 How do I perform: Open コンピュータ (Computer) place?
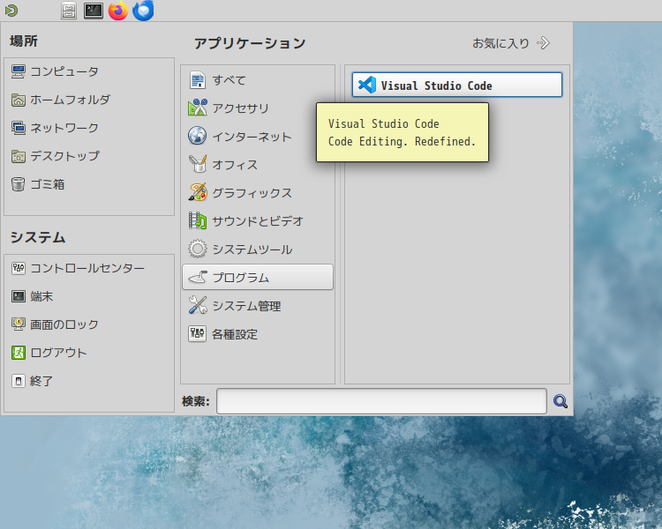(x=89, y=71)
